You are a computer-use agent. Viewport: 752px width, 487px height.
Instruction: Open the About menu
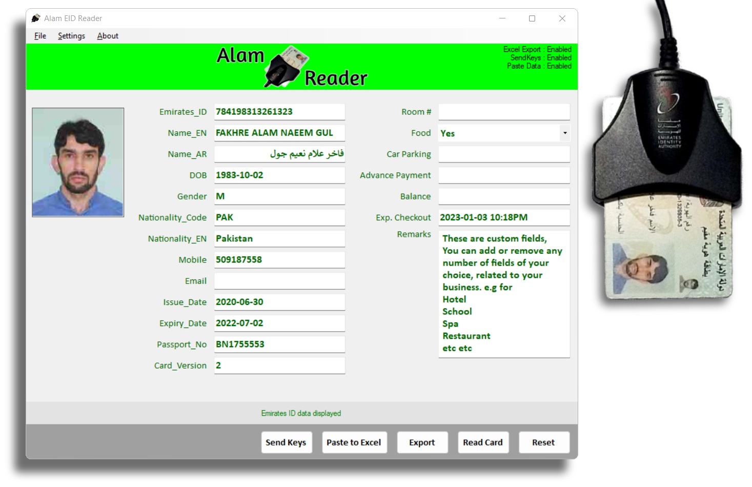tap(108, 36)
